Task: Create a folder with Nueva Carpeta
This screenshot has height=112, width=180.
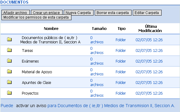Action: point(79,13)
